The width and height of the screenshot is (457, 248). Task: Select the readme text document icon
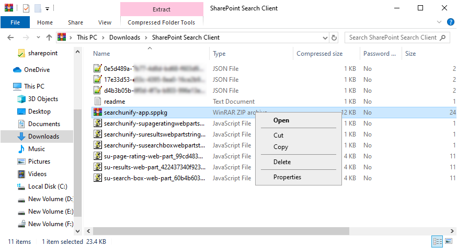(97, 102)
